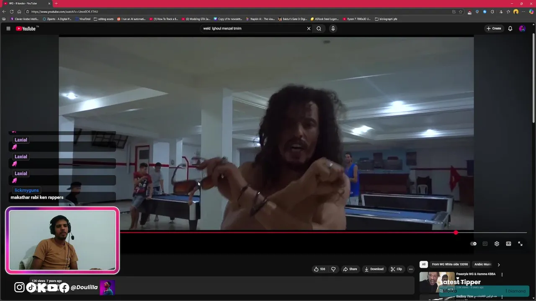Click chat message 'makathar rabi ken rappers'
The width and height of the screenshot is (536, 301).
[37, 197]
